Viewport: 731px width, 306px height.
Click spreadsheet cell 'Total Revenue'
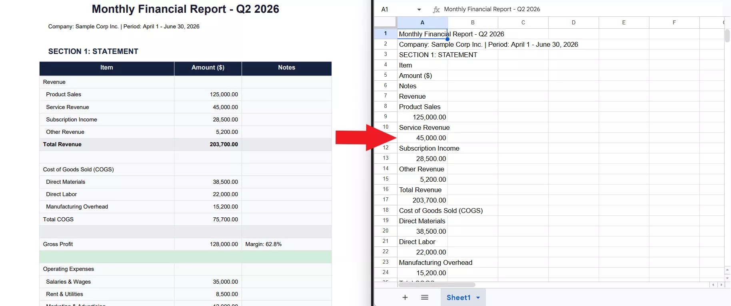point(422,190)
